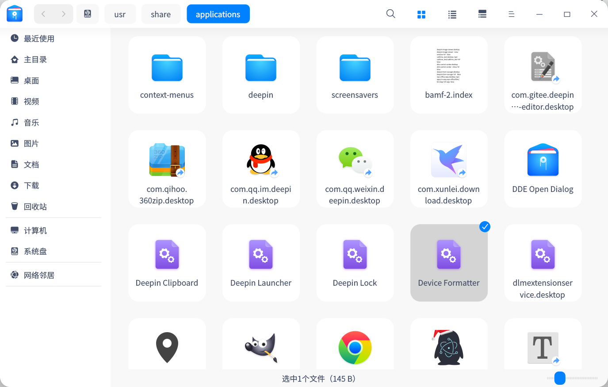Click the context-menus folder name
The height and width of the screenshot is (387, 608).
click(167, 95)
